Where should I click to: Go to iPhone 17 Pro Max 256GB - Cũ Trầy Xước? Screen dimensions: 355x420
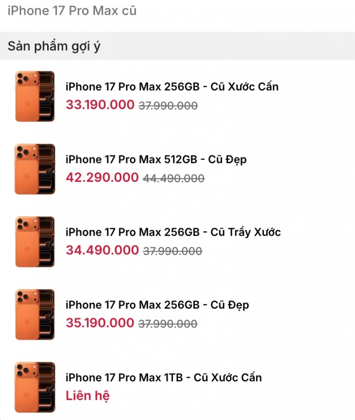pyautogui.click(x=173, y=232)
